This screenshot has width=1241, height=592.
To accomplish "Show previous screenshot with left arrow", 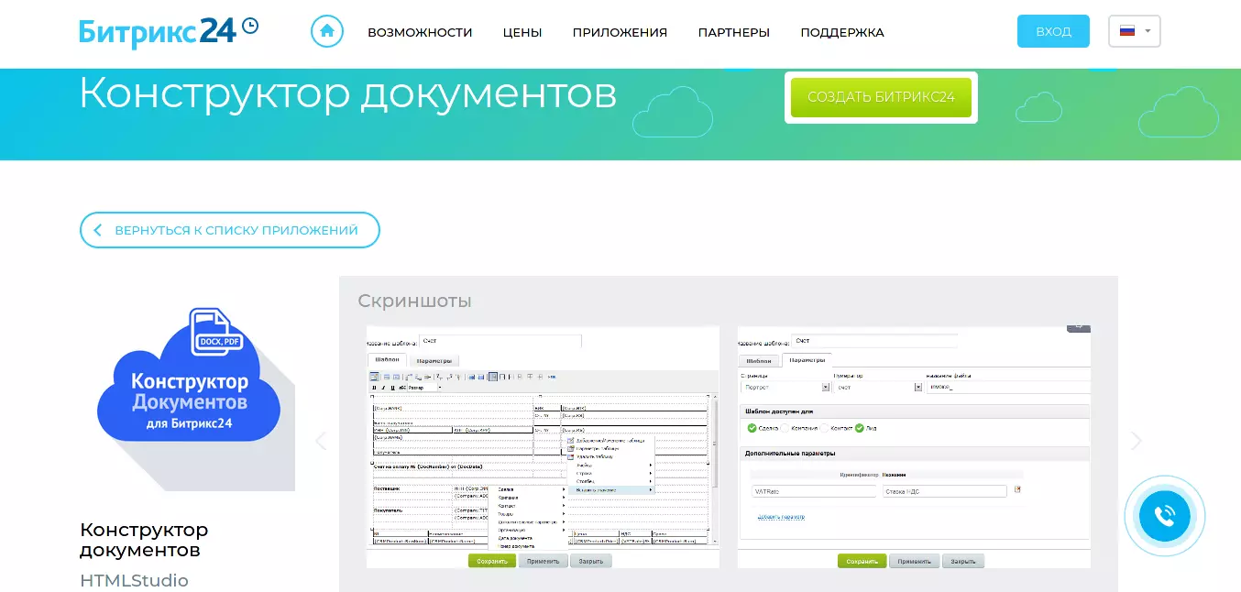I will click(321, 441).
